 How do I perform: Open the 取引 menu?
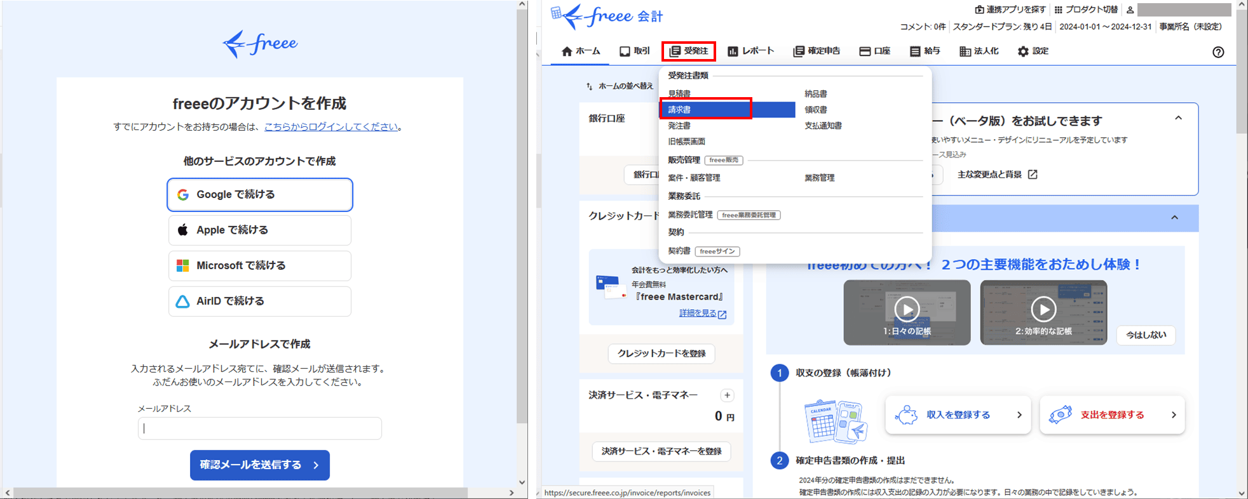634,51
